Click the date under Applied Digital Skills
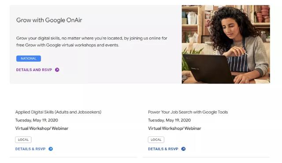This screenshot has height=163, width=282. (37, 120)
